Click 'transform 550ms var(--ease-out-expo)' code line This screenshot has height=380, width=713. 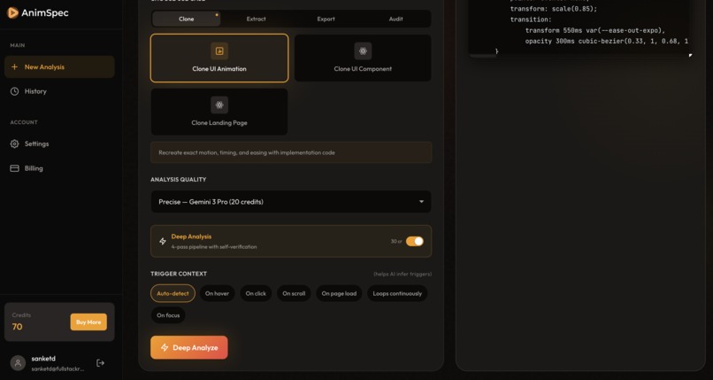pyautogui.click(x=595, y=30)
